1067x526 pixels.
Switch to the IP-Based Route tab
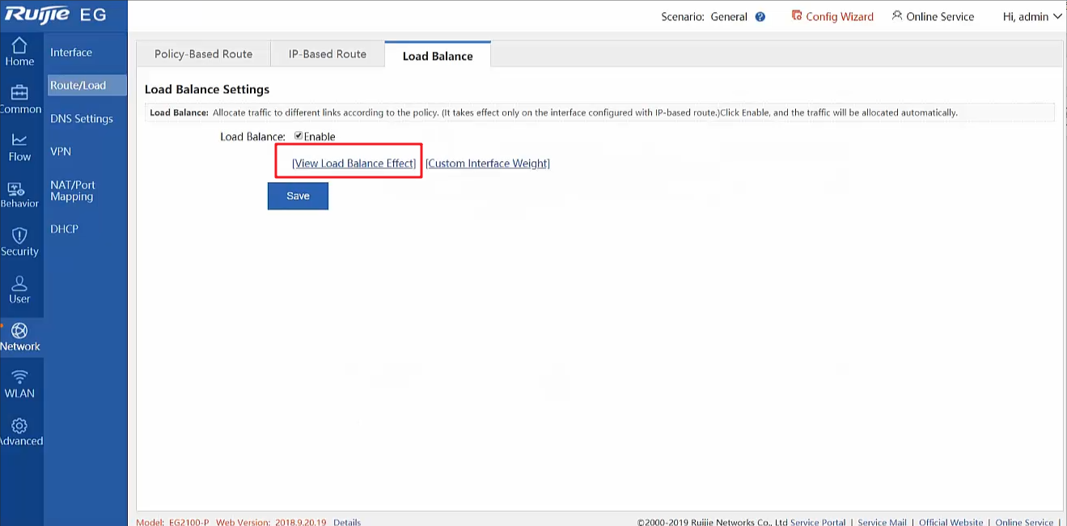(328, 53)
